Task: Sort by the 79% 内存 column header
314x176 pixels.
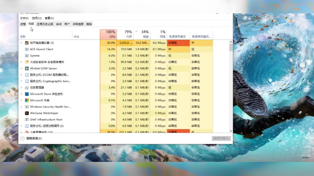Action: coord(125,34)
